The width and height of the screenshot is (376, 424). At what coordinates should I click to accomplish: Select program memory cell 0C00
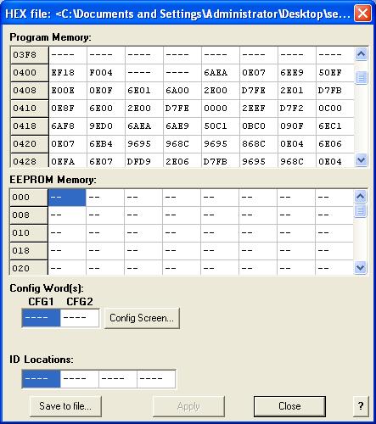(335, 109)
